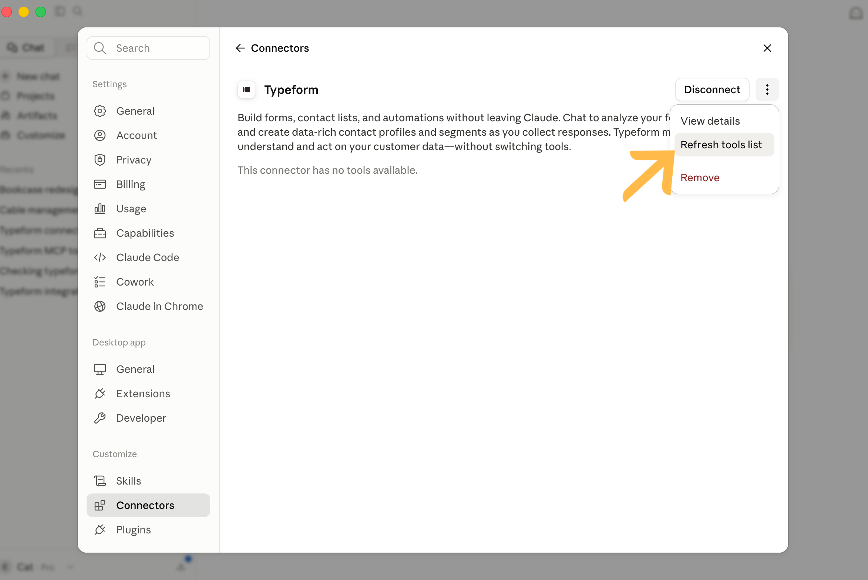
Task: Open Projects in the background sidebar
Action: point(29,96)
